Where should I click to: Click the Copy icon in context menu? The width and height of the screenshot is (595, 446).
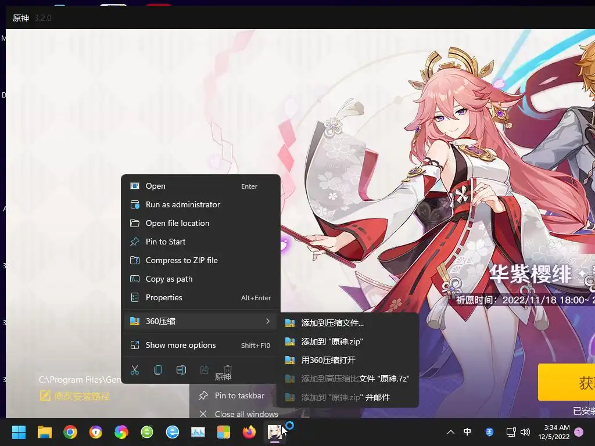click(x=158, y=370)
